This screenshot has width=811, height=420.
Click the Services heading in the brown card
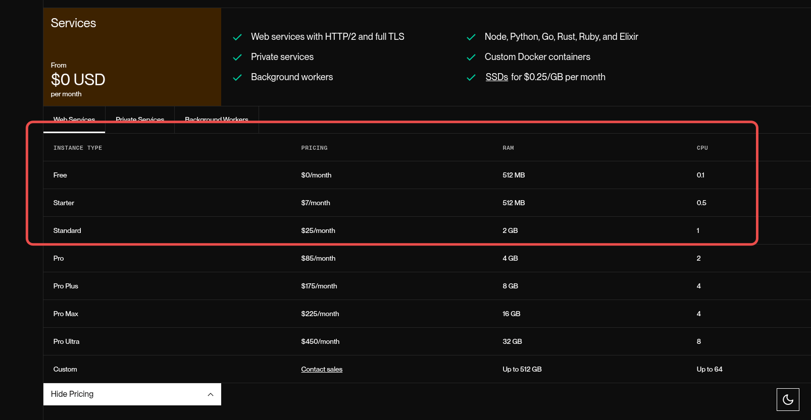tap(73, 23)
